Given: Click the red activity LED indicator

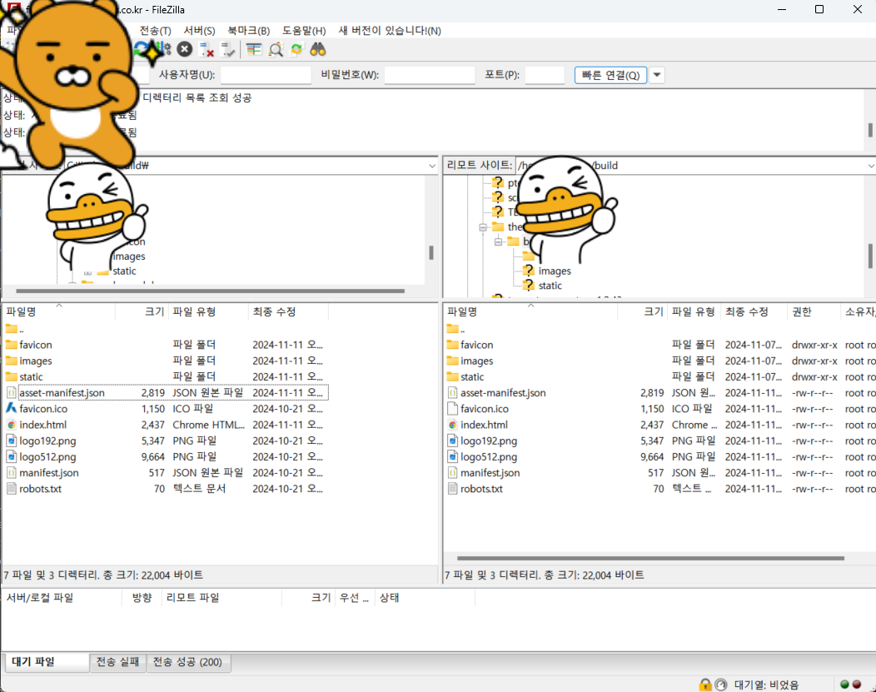Looking at the screenshot, I should point(857,685).
